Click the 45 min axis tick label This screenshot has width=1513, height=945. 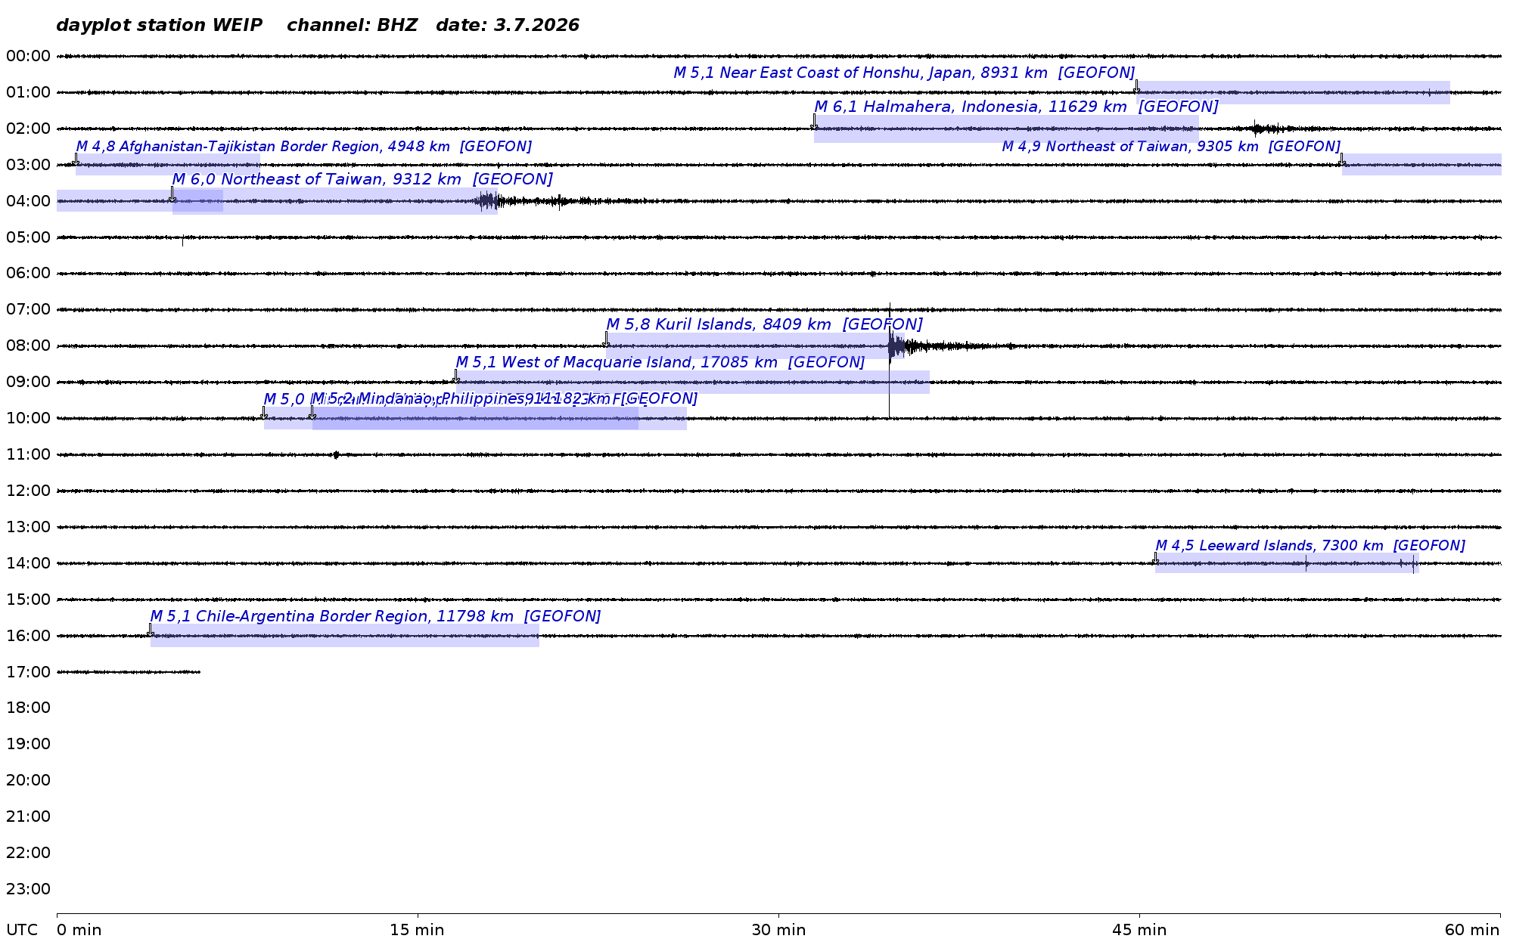pyautogui.click(x=1139, y=931)
